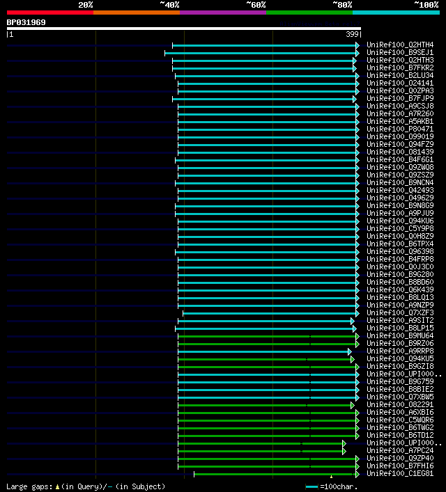Open hit UniRef100_Q2HTH4
446x492 pixels.
coord(400,45)
